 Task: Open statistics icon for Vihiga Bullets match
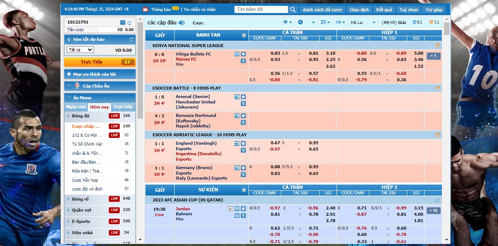[x=237, y=54]
